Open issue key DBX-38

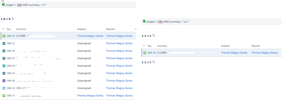pos(11,88)
